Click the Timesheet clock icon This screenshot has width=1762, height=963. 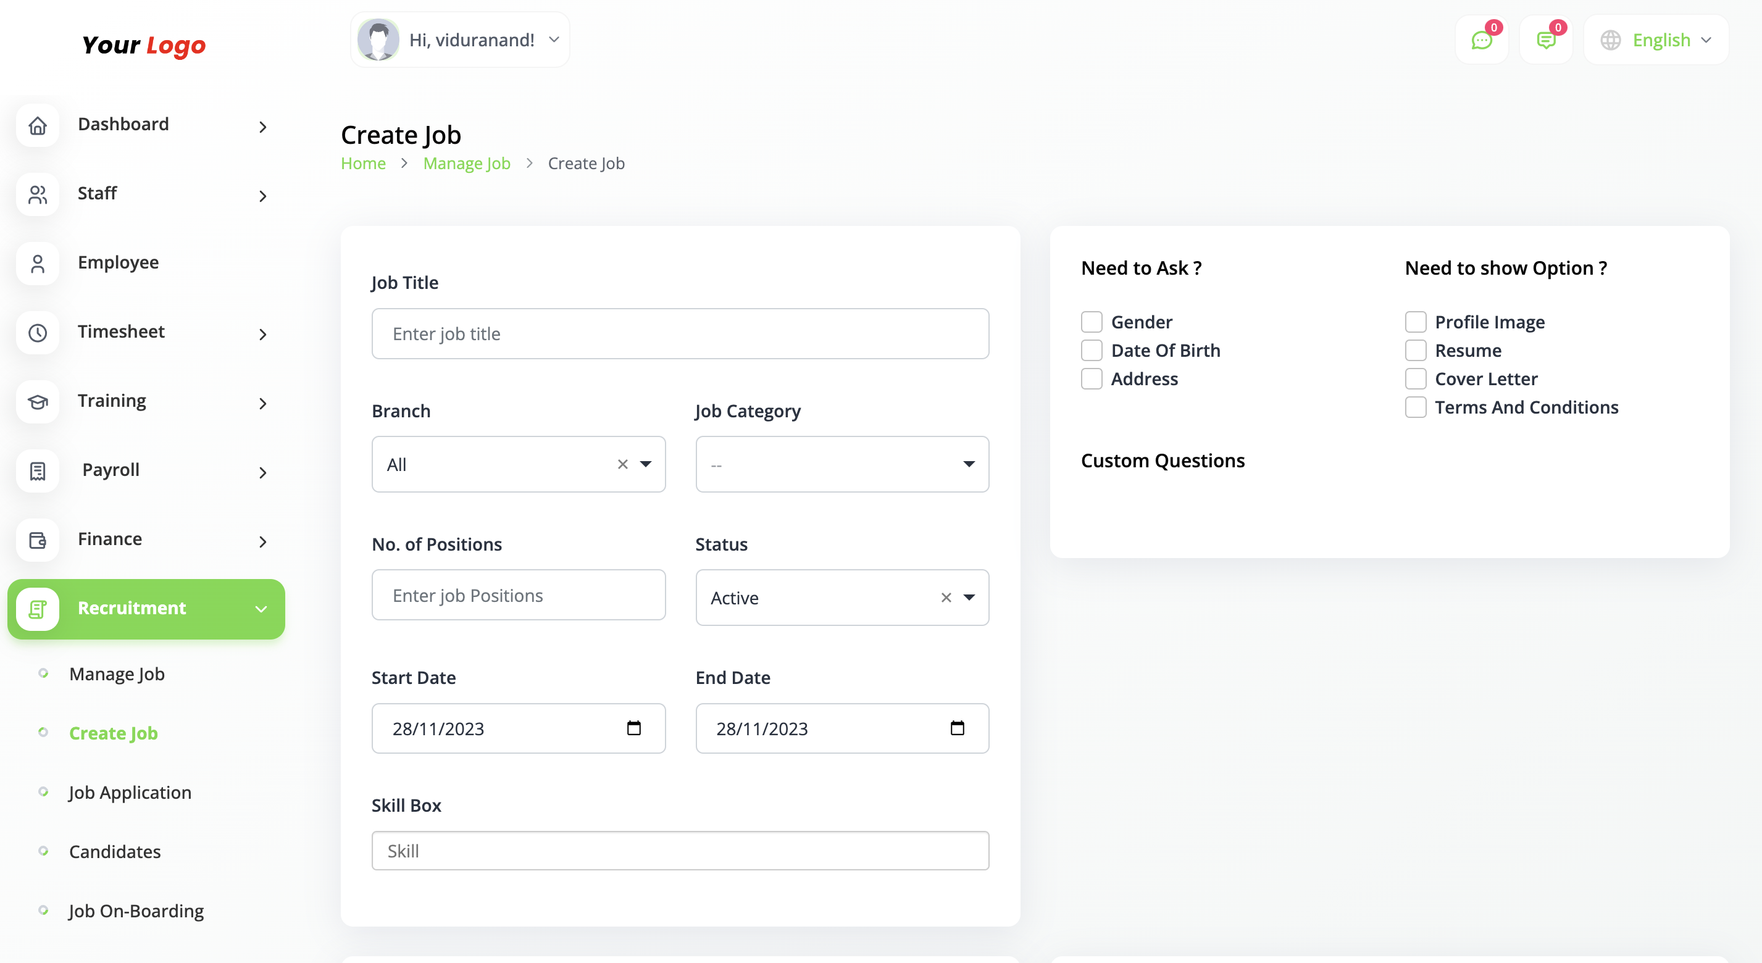point(38,333)
